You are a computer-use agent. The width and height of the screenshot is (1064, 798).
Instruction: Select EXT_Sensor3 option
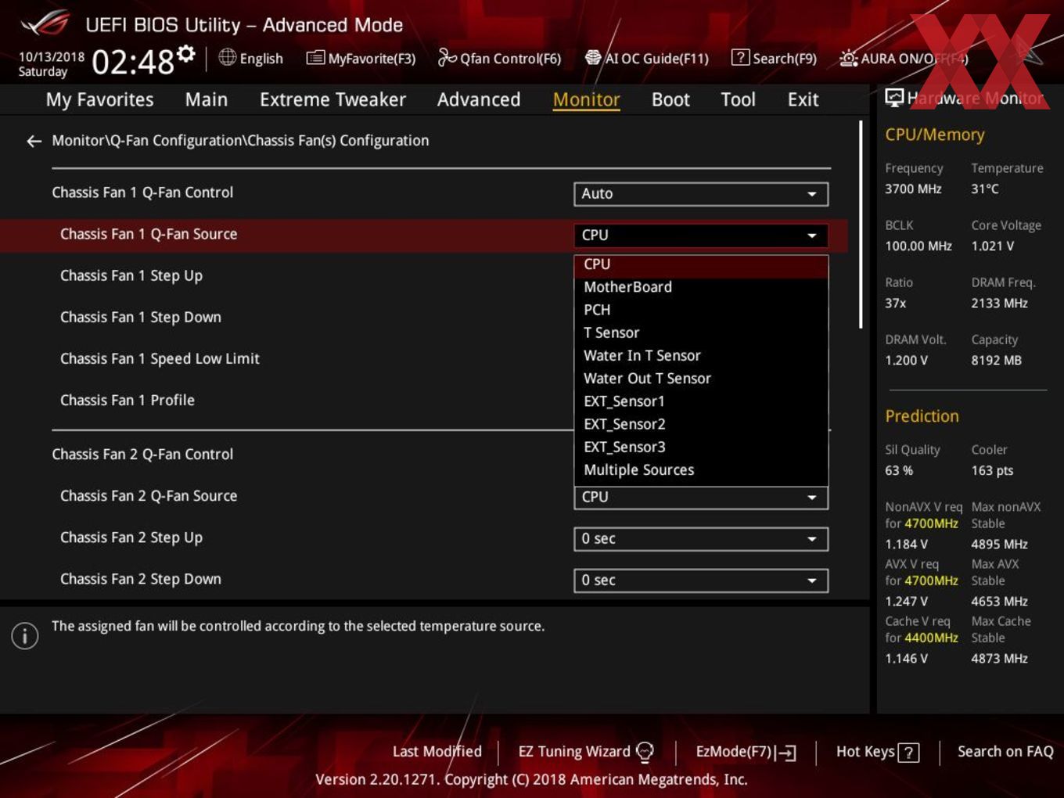[x=701, y=447]
